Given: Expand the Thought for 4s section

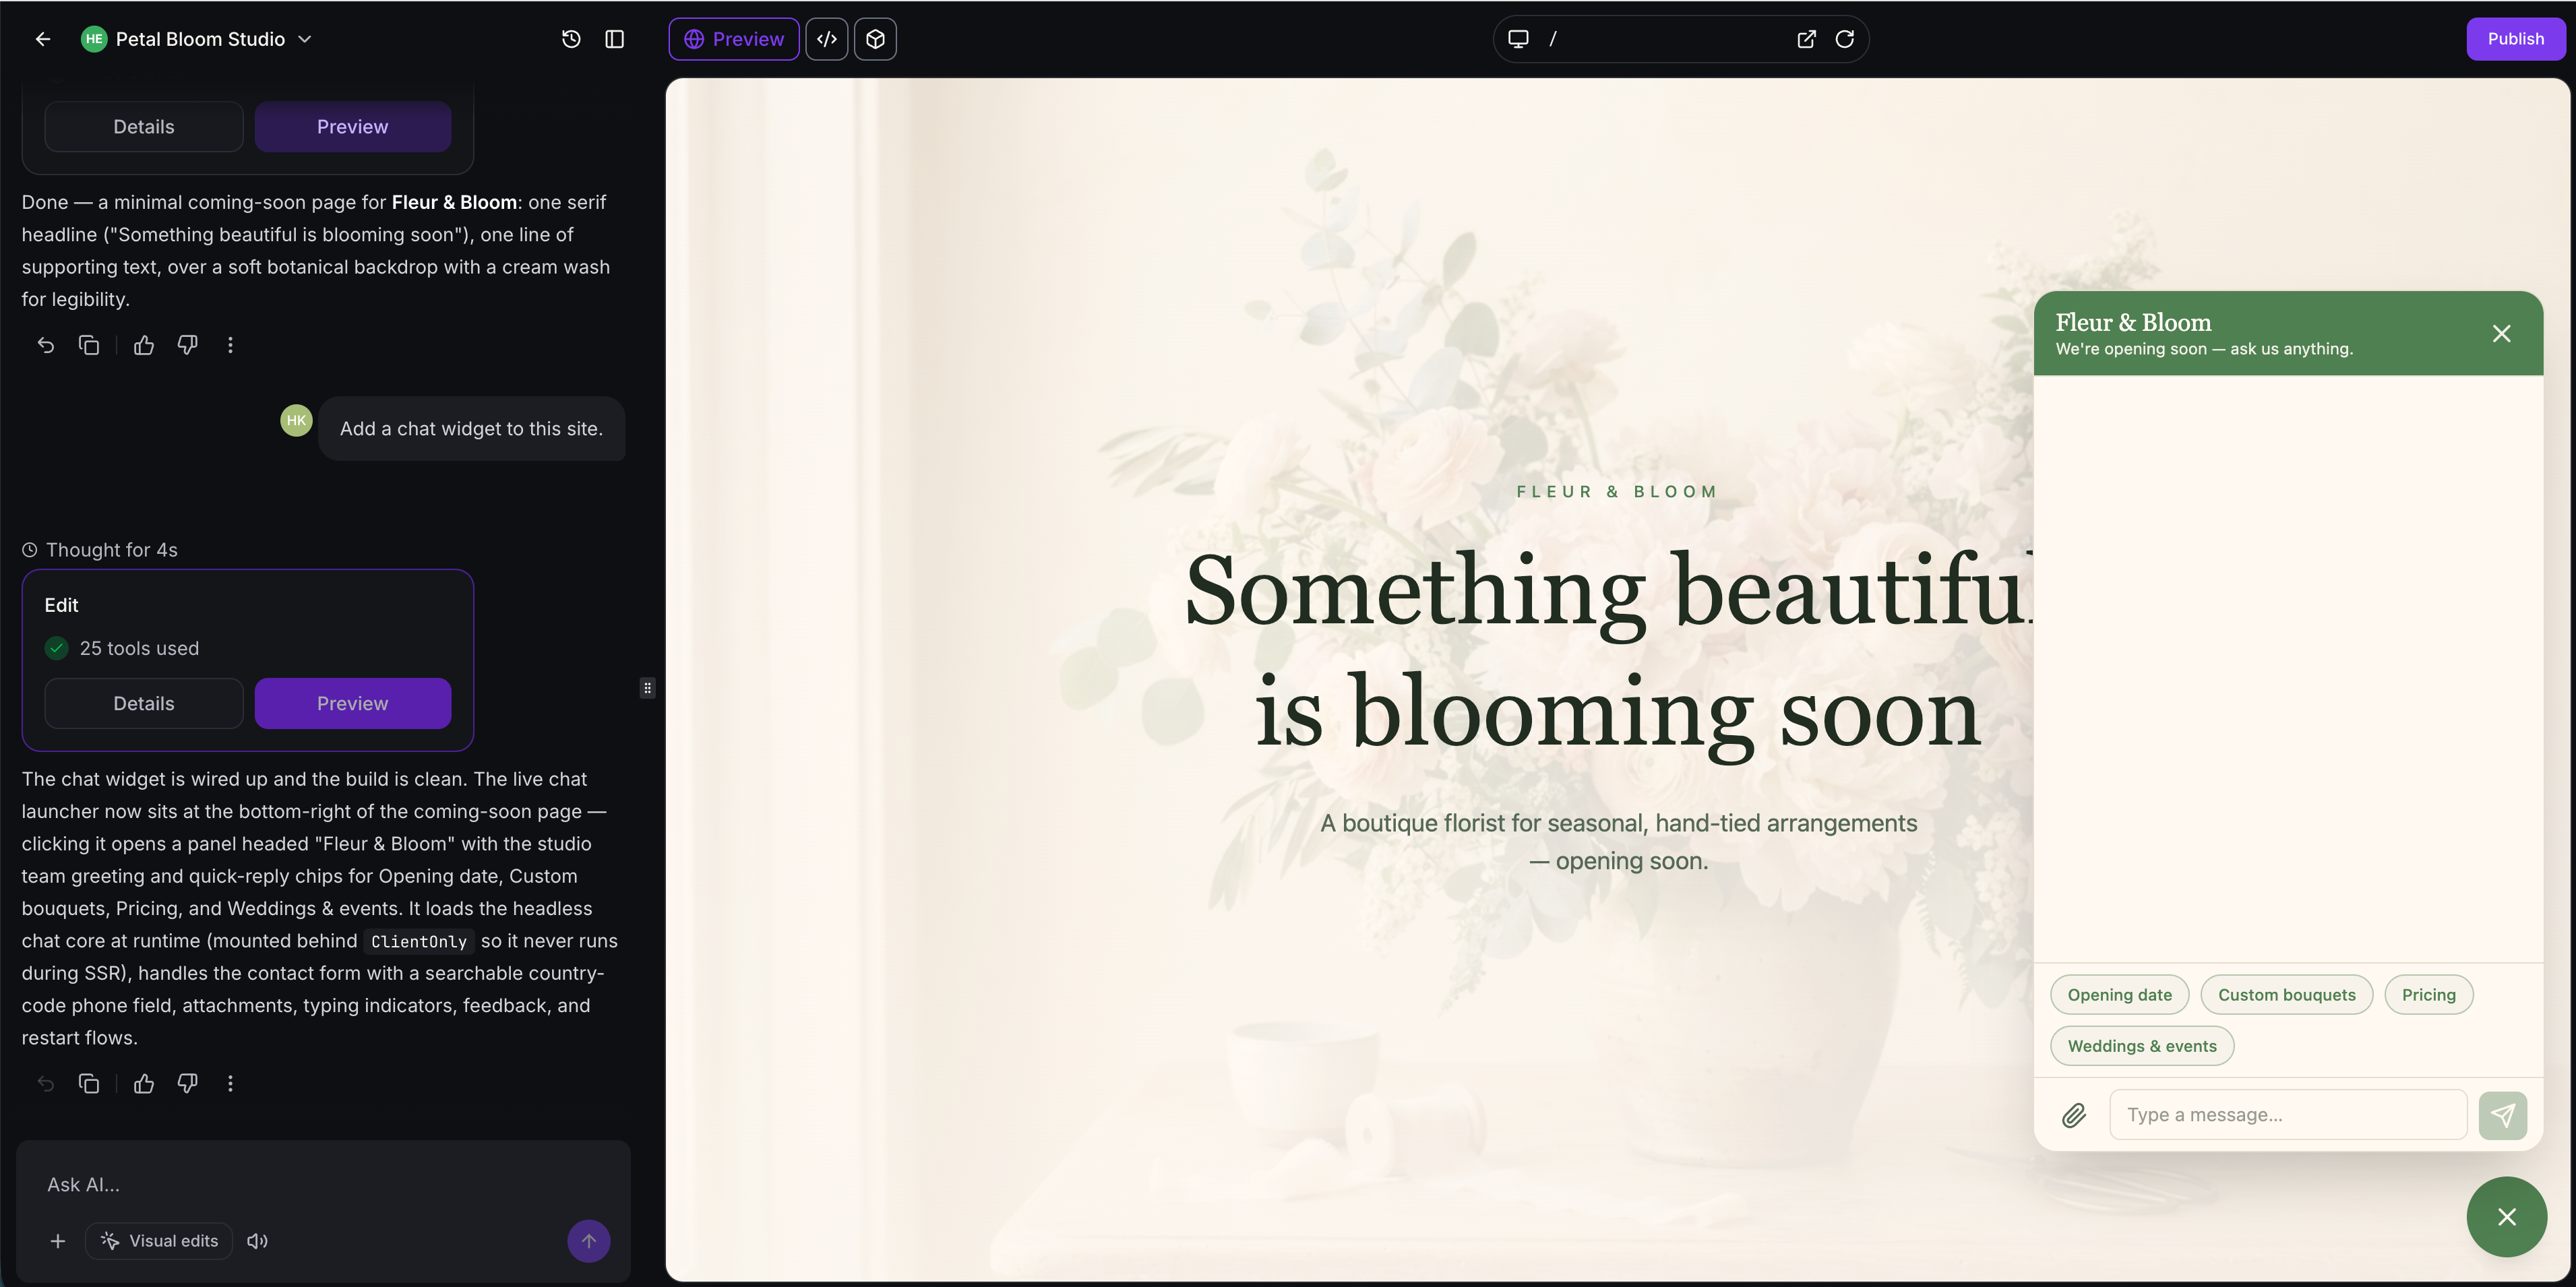Looking at the screenshot, I should click(x=100, y=550).
